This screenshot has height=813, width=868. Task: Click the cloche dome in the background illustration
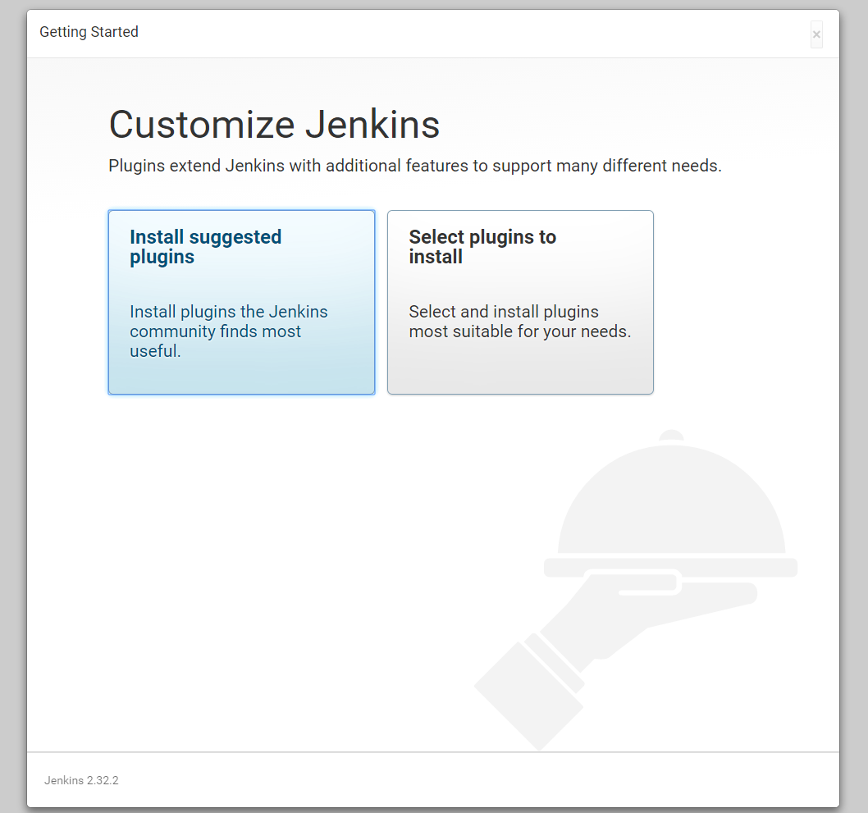coord(669,505)
